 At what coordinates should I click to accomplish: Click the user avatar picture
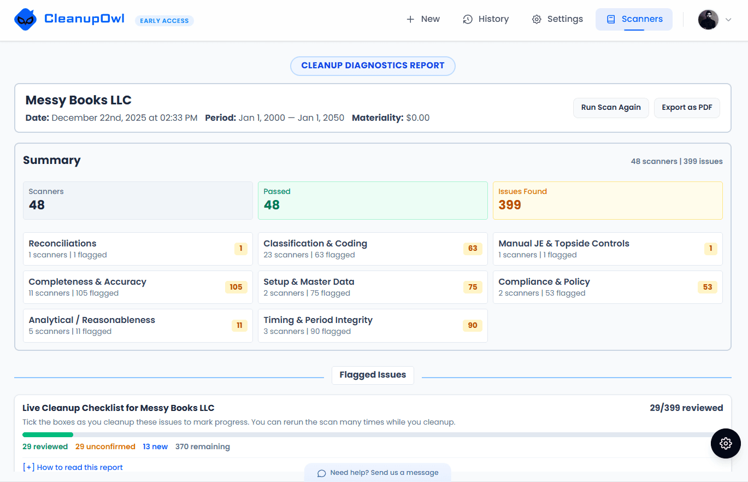point(708,19)
